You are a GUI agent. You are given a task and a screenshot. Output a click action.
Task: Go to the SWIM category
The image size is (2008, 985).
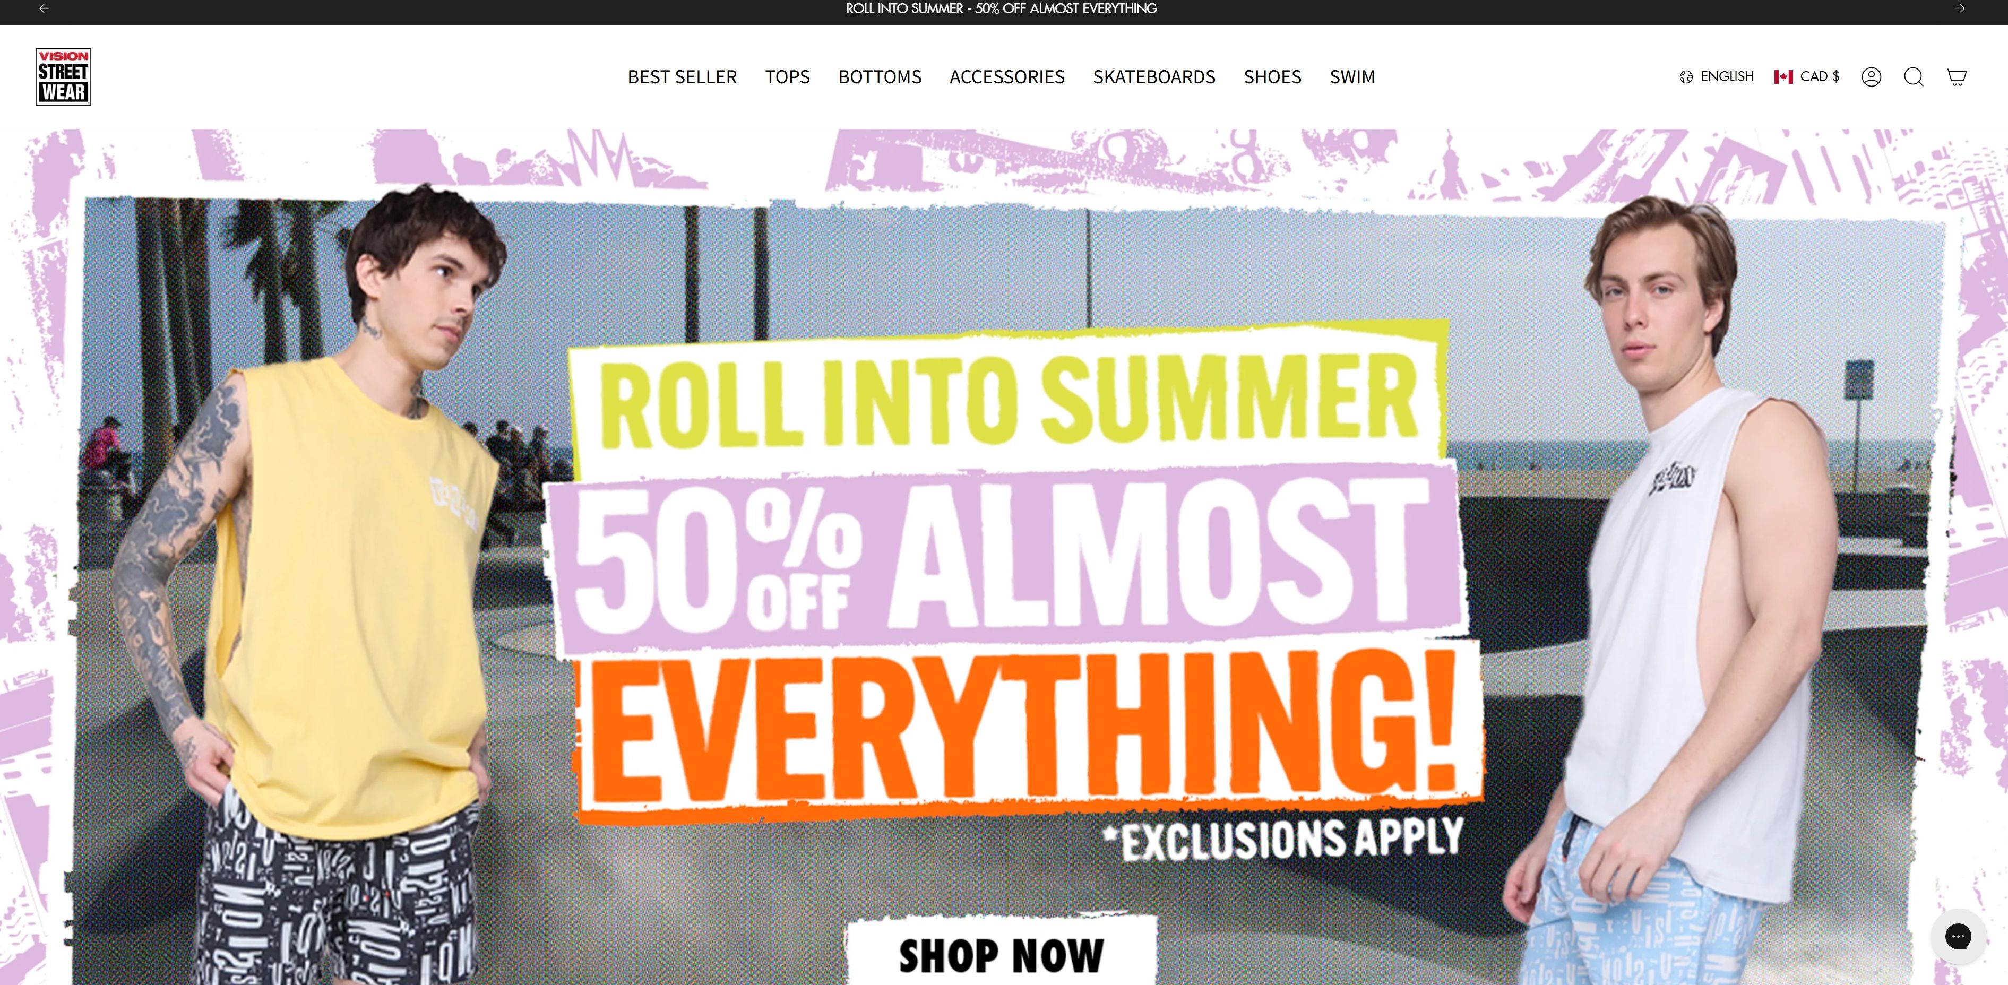pyautogui.click(x=1352, y=76)
